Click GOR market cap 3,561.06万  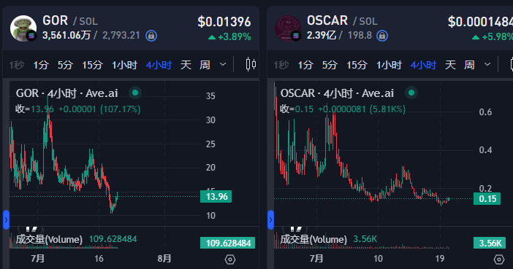click(x=66, y=35)
